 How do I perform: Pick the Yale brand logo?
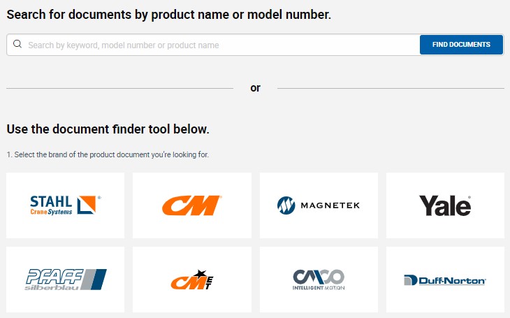click(x=445, y=205)
